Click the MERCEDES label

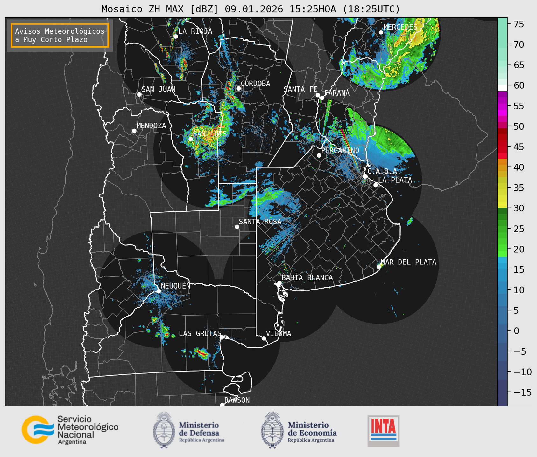[x=400, y=27]
